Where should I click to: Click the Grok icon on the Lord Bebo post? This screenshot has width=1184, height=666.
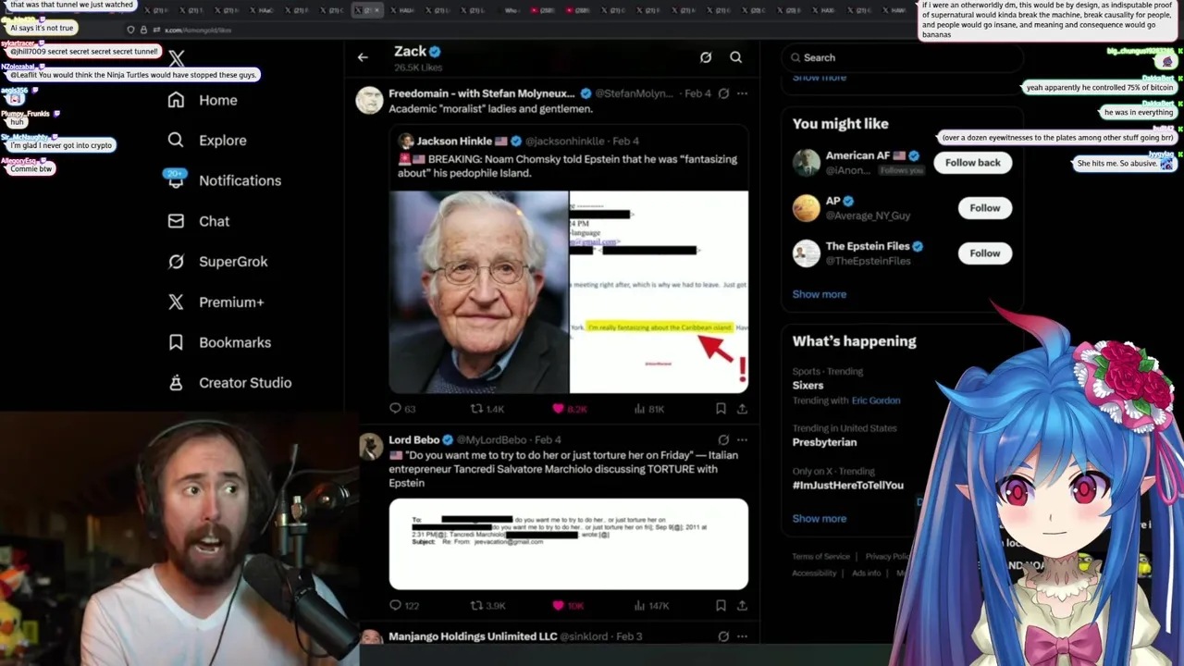coord(723,440)
